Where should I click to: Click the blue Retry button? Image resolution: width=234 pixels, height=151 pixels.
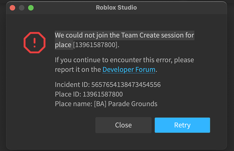pyautogui.click(x=182, y=125)
